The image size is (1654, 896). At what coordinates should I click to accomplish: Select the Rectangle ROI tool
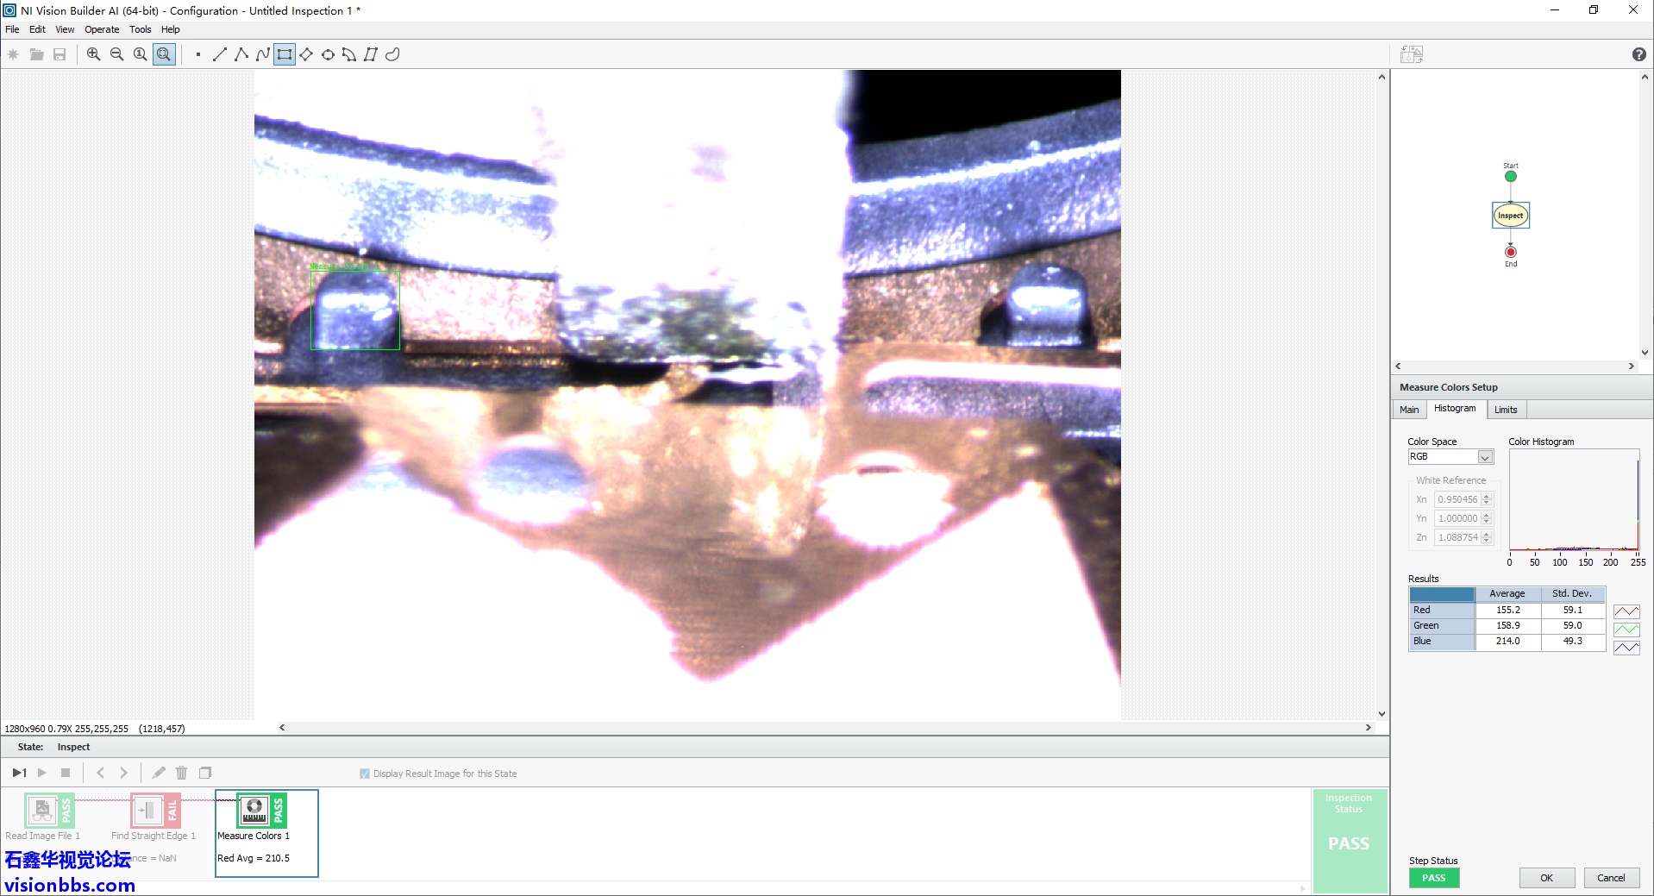tap(284, 53)
